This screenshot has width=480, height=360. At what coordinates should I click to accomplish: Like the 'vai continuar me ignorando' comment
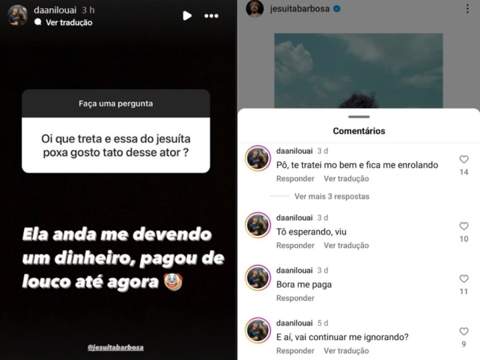pos(464,331)
